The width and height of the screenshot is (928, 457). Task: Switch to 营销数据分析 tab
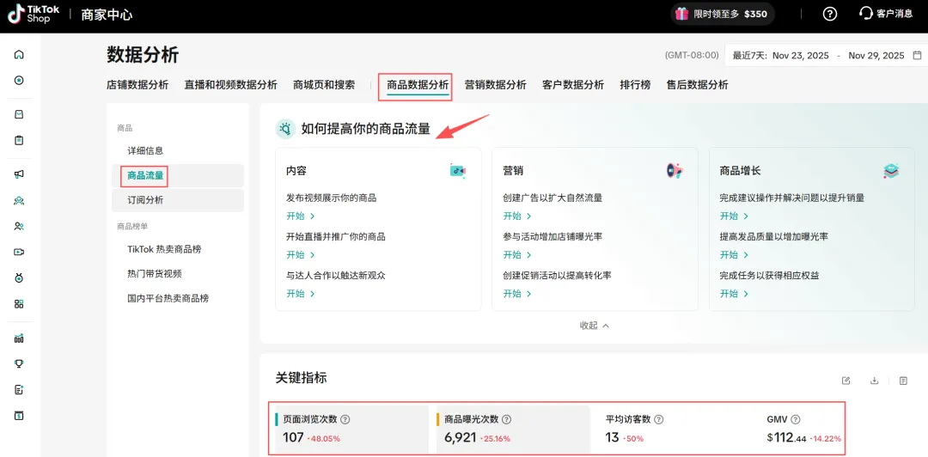(x=495, y=85)
